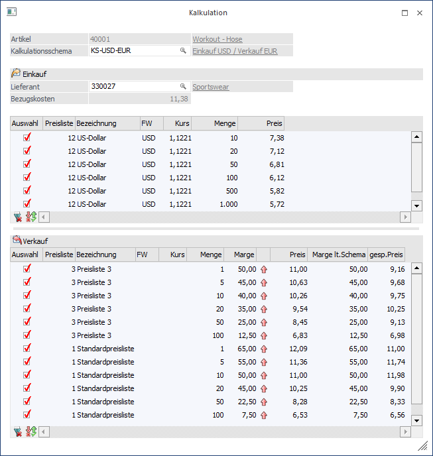Open the Kalkulationsschema lookup magnifier
Viewport: 433px width, 456px height.
(x=183, y=50)
